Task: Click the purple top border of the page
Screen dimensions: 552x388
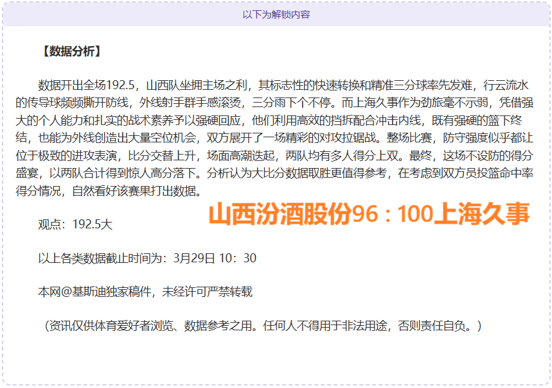Action: point(276,2)
